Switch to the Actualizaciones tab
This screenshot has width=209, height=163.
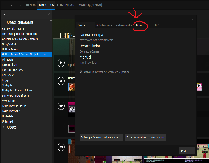(x=104, y=25)
